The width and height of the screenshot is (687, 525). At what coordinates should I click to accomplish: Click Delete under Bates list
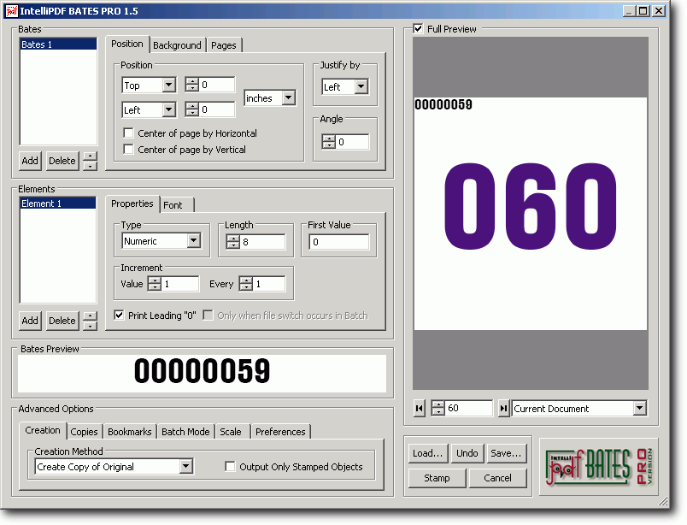(x=62, y=161)
